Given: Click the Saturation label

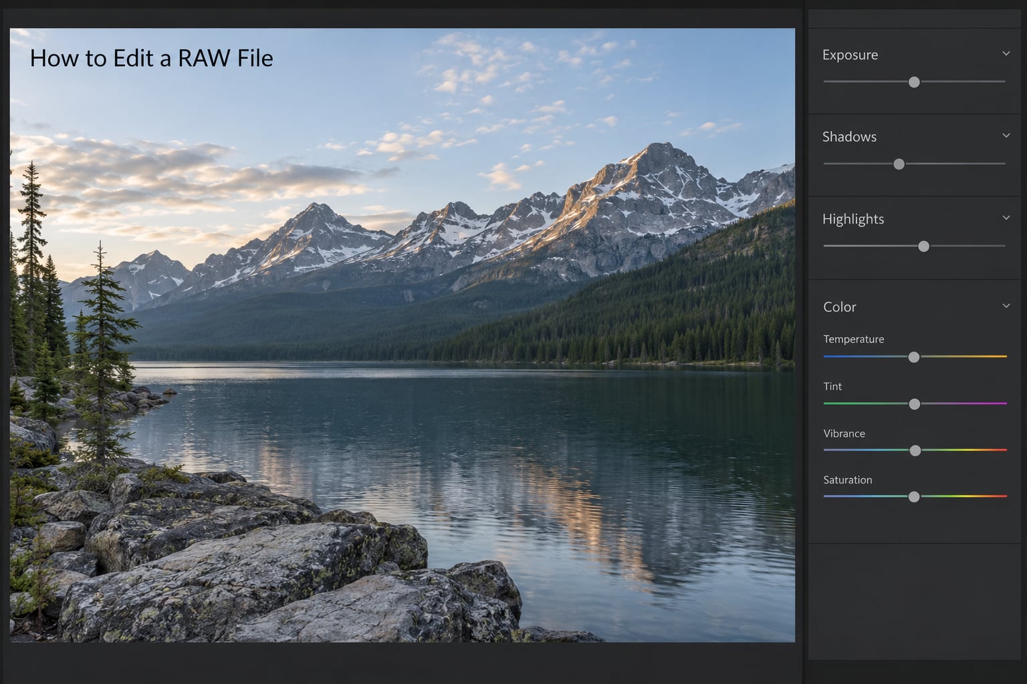Looking at the screenshot, I should pos(848,480).
